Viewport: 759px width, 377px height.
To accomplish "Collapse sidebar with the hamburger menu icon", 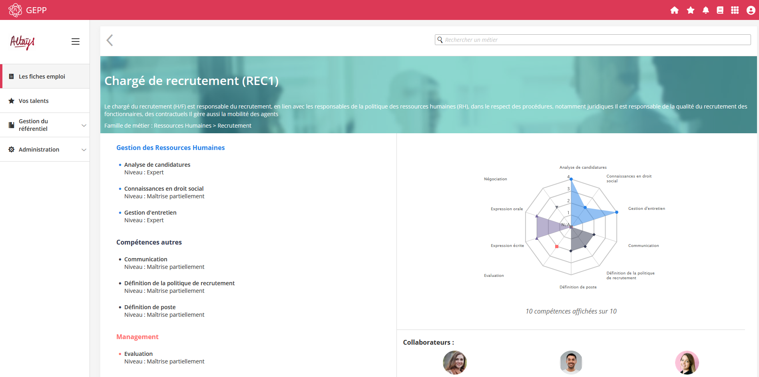I will (x=75, y=41).
